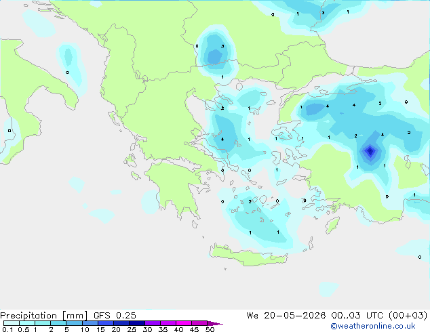
Task: Select the 0.5–1 mm legend color box
Action: tap(27, 323)
